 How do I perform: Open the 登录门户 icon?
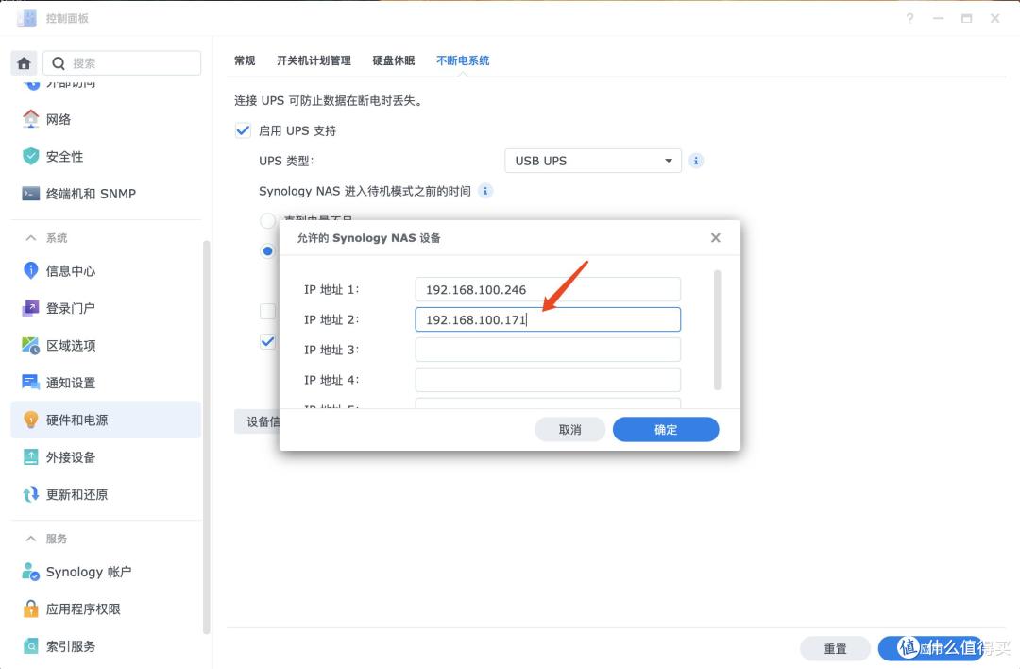pyautogui.click(x=30, y=308)
